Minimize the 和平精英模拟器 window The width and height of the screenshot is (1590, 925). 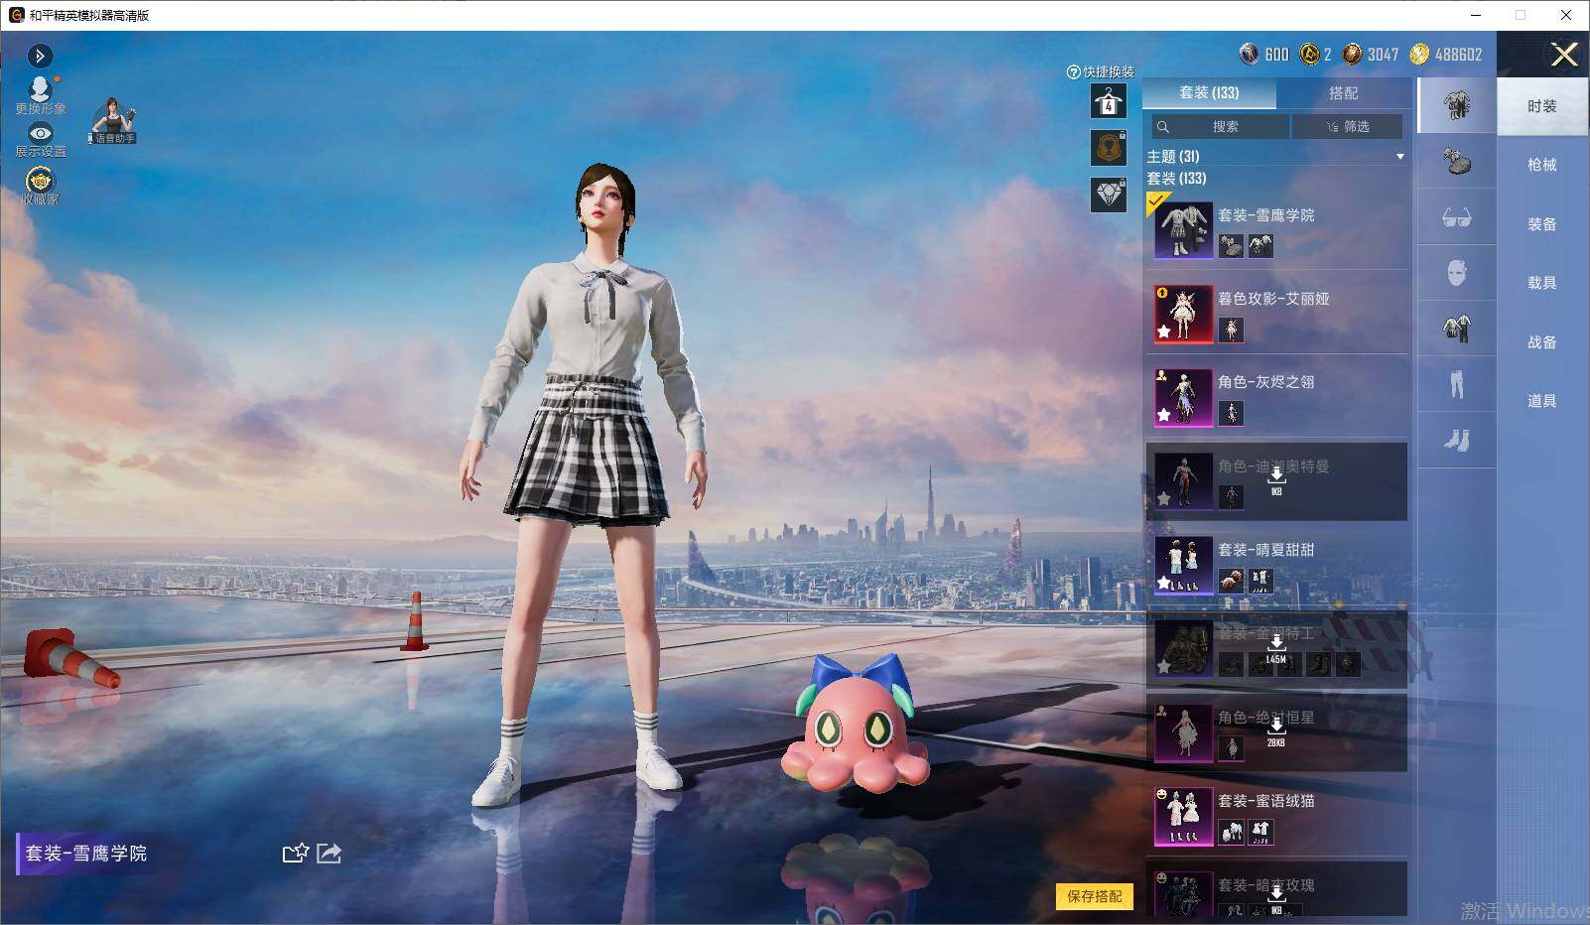point(1476,15)
